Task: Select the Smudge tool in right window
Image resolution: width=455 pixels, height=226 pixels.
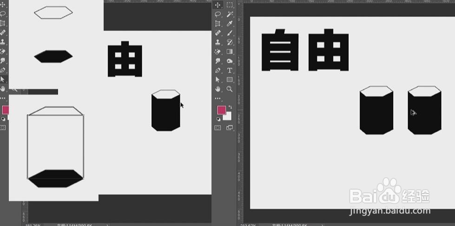Action: coord(218,61)
